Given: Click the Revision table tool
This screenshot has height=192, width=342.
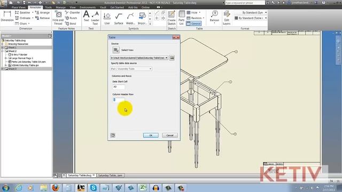Looking at the screenshot, I should coord(194,18).
